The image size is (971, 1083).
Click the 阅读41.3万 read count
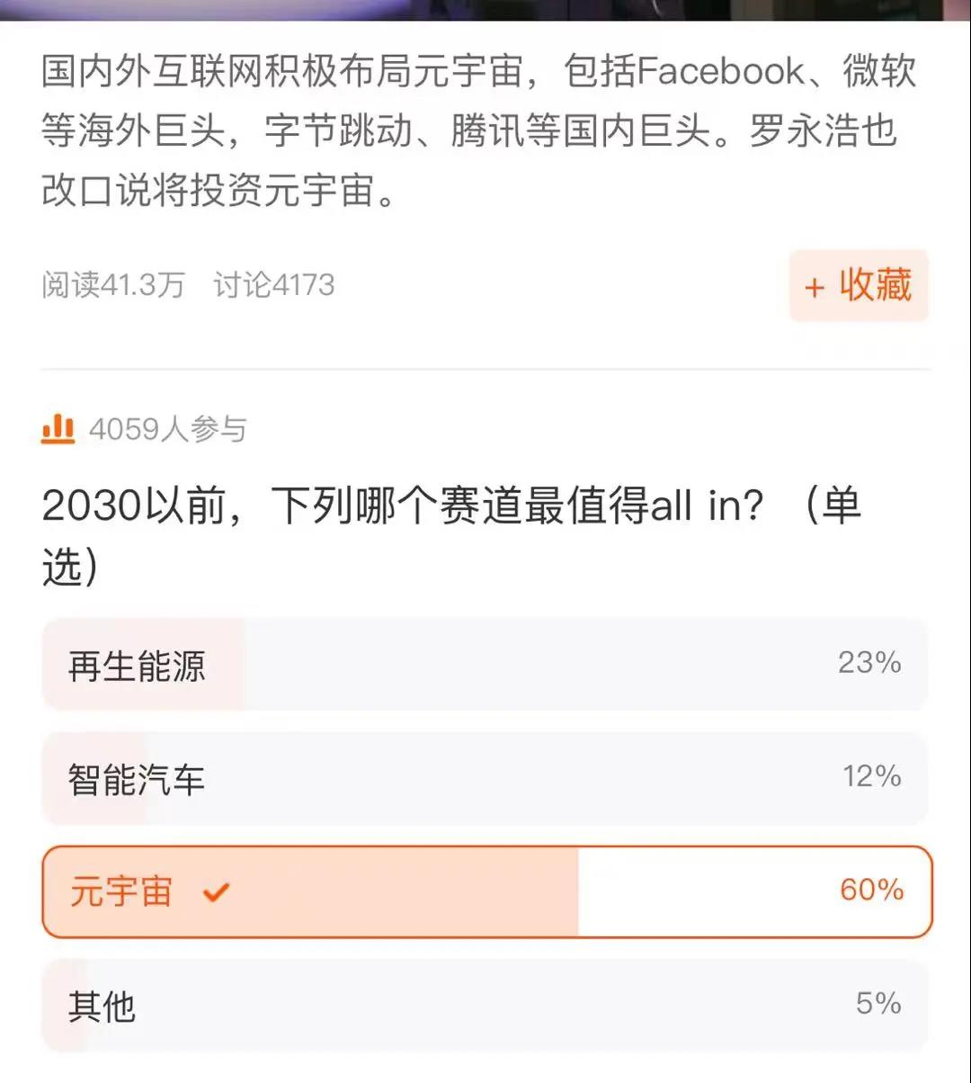click(112, 285)
